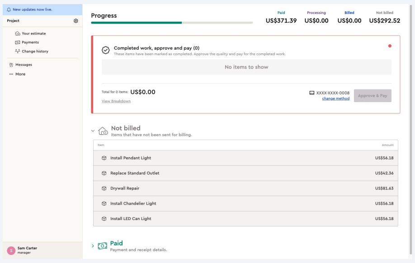Click the Change history arrows icon
The image size is (415, 263).
pos(18,52)
